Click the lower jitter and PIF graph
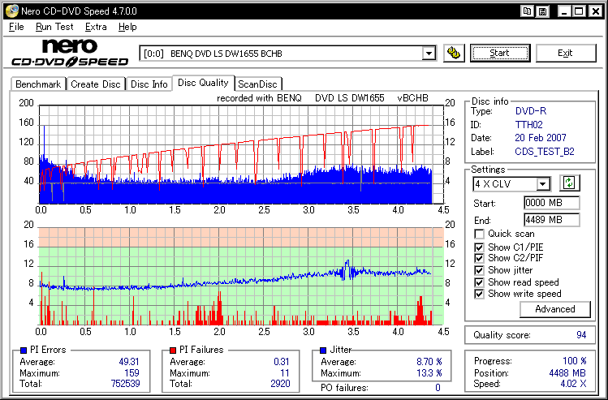 (241, 276)
